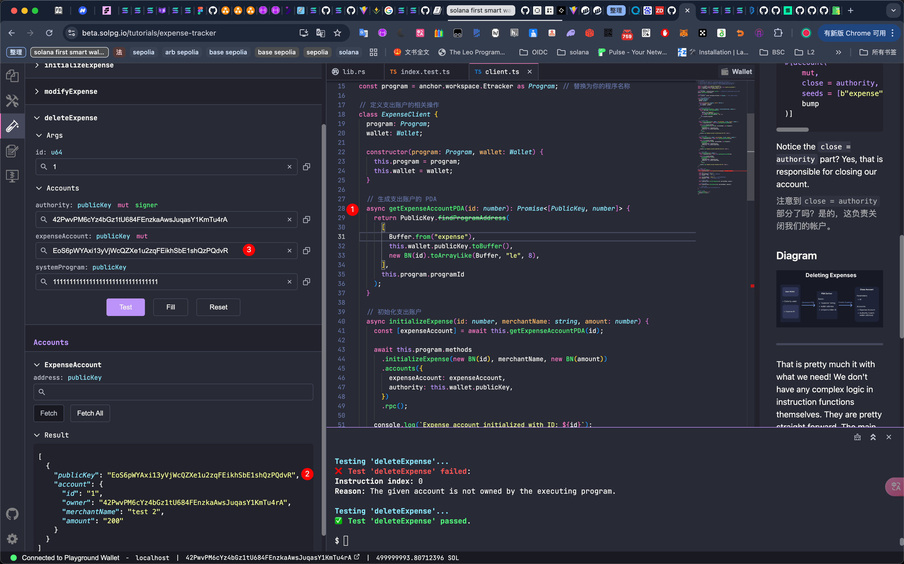Copy the systemProgram address icon

(x=307, y=282)
